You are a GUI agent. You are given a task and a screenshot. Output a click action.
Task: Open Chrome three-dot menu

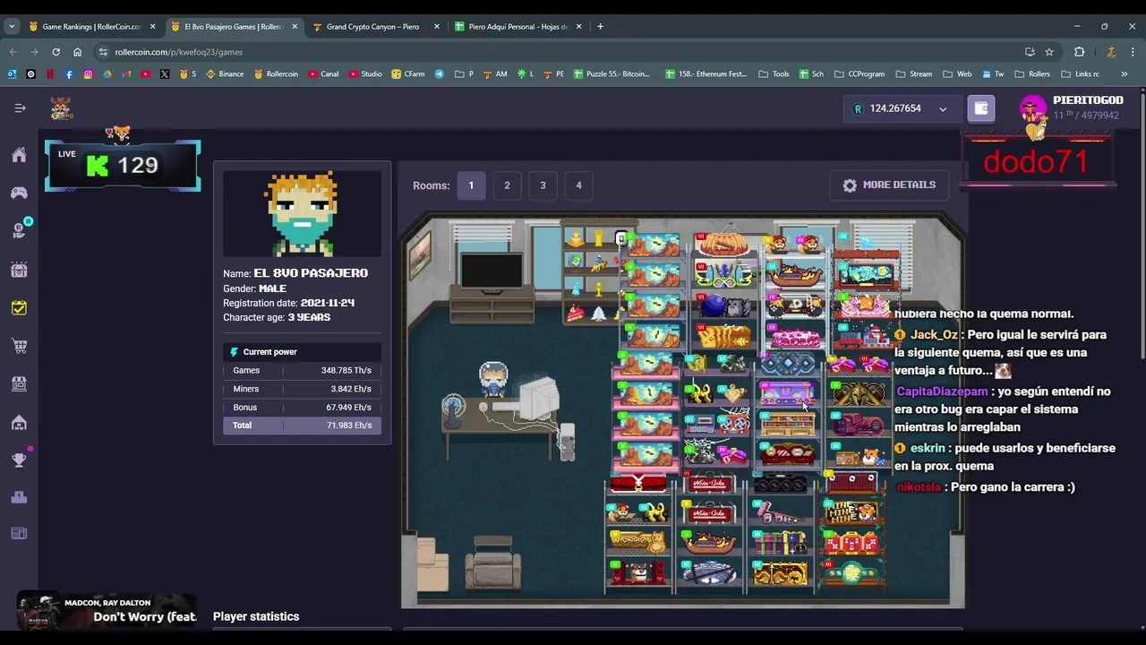(1133, 52)
